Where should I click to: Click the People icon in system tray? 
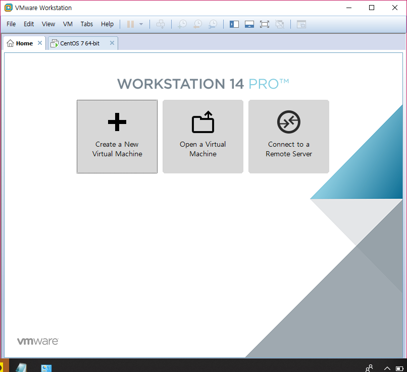click(369, 368)
